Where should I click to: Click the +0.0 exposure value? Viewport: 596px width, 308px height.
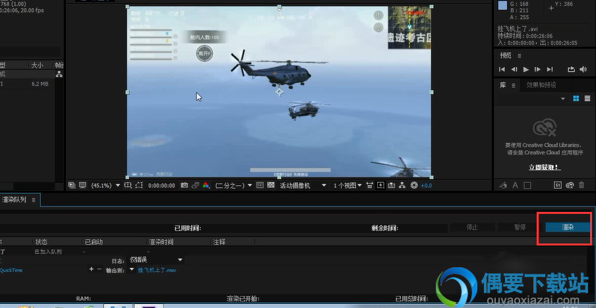pyautogui.click(x=427, y=186)
